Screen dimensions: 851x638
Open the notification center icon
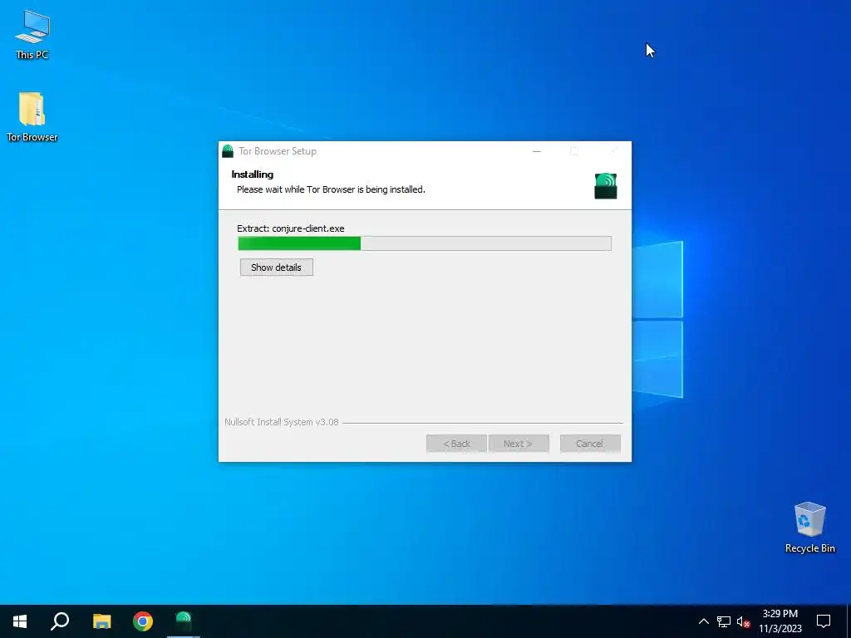tap(824, 621)
